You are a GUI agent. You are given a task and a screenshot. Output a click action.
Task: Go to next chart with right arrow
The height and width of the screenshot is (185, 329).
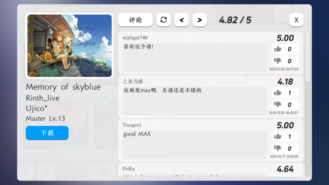200,20
